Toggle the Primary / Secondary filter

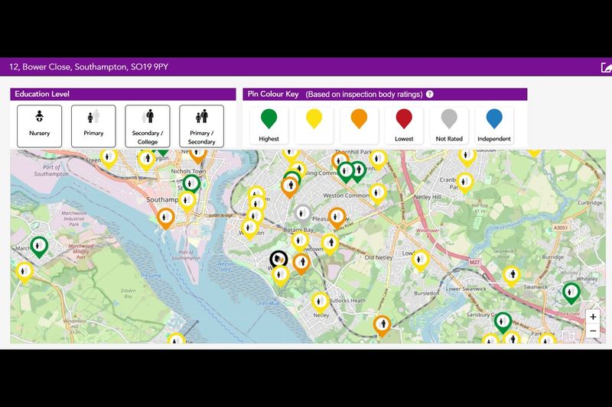pos(201,126)
